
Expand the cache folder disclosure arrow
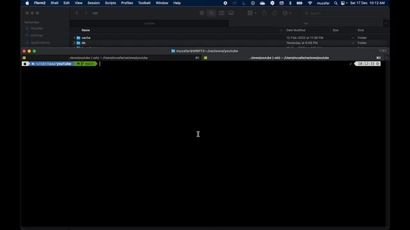(74, 38)
